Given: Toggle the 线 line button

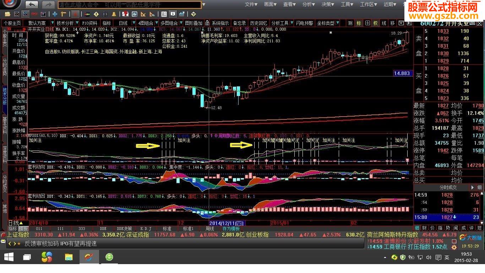Looking at the screenshot, I should tap(384, 23).
